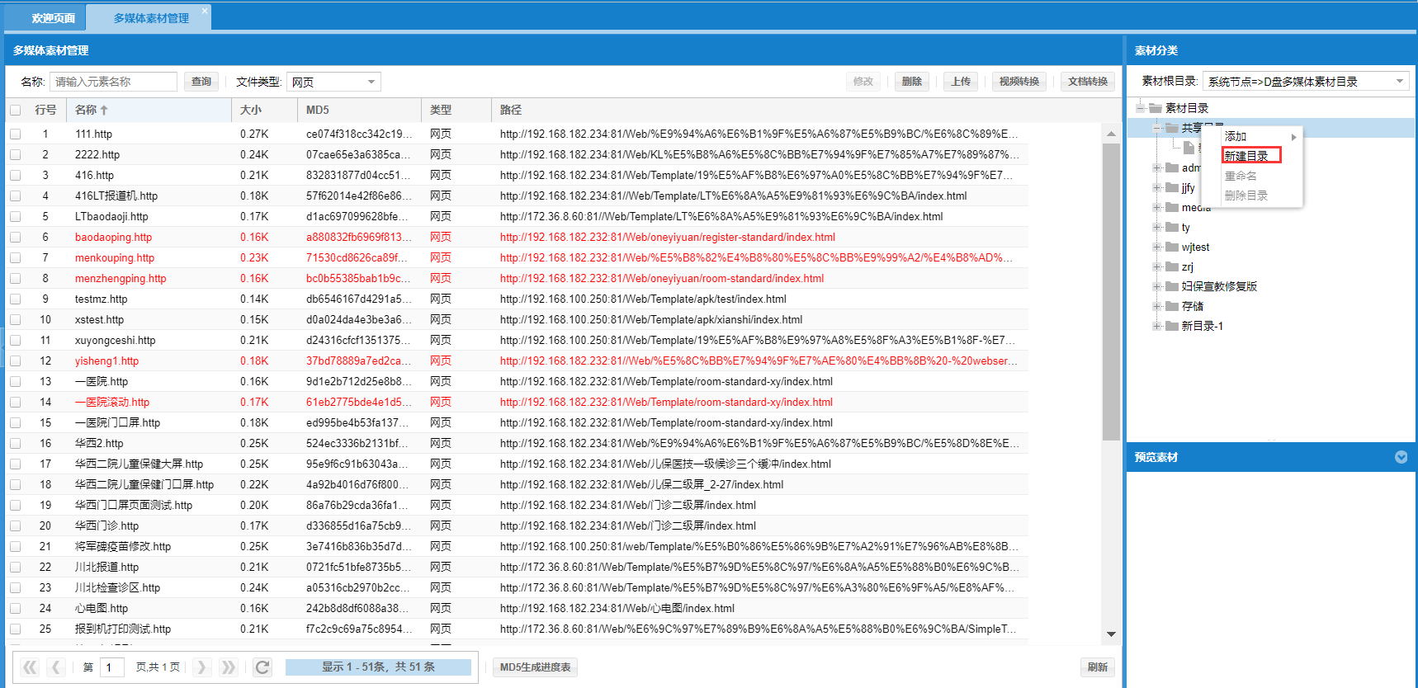Close the 多媒体素材管理 tab

tap(205, 11)
